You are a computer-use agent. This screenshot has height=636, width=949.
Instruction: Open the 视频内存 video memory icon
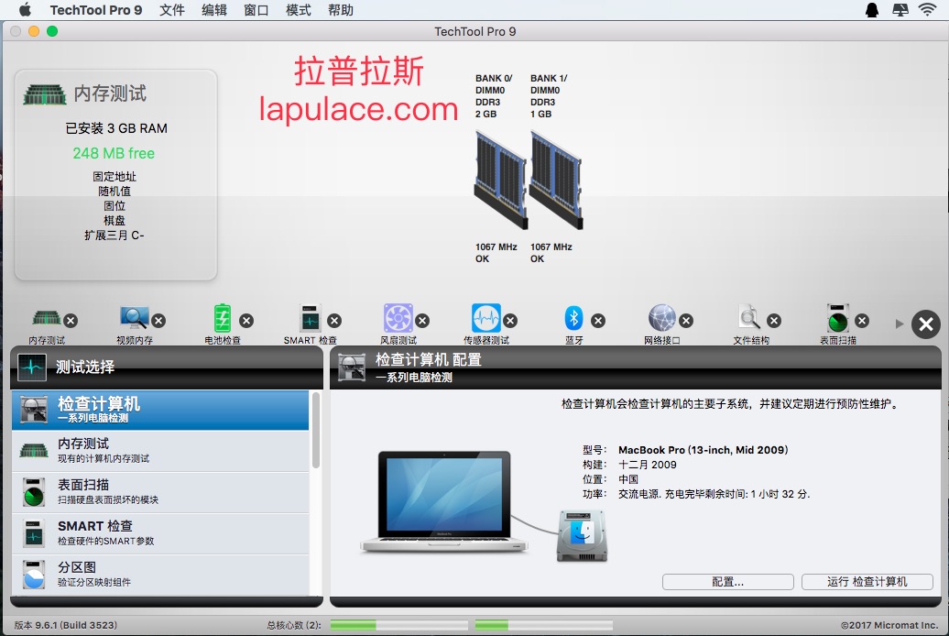click(x=134, y=318)
